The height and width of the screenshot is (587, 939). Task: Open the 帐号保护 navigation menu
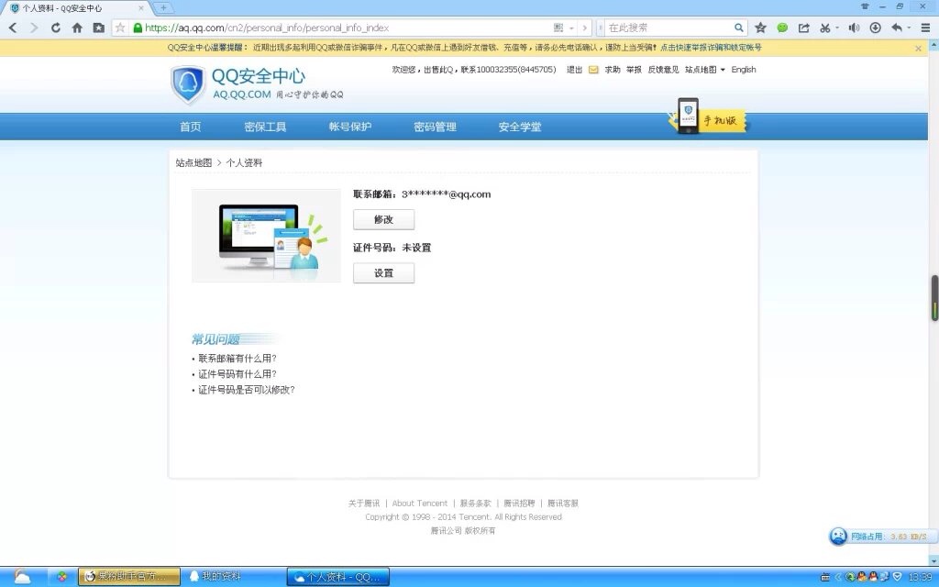[x=349, y=127]
